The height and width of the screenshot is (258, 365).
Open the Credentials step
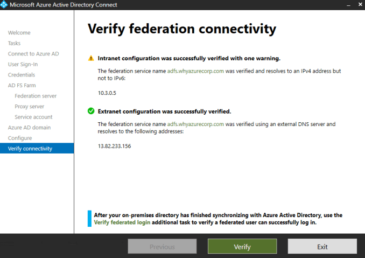click(22, 75)
